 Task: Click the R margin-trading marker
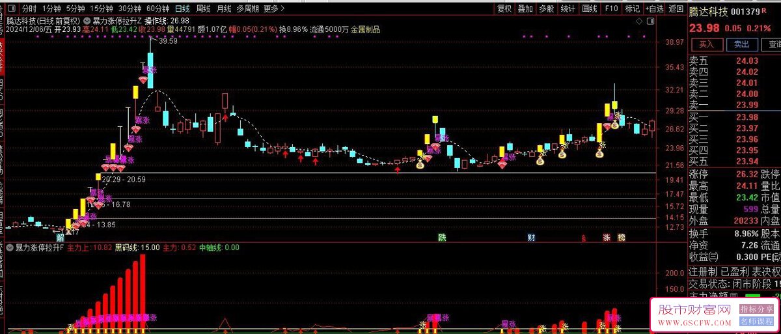763,10
